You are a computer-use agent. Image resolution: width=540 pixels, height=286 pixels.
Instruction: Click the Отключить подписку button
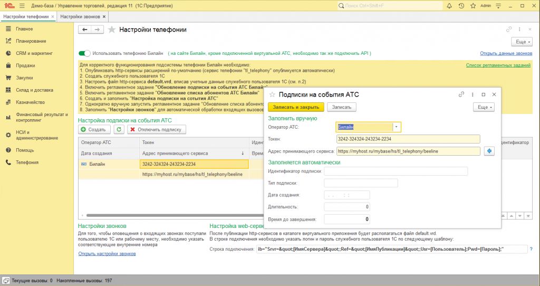pyautogui.click(x=156, y=129)
